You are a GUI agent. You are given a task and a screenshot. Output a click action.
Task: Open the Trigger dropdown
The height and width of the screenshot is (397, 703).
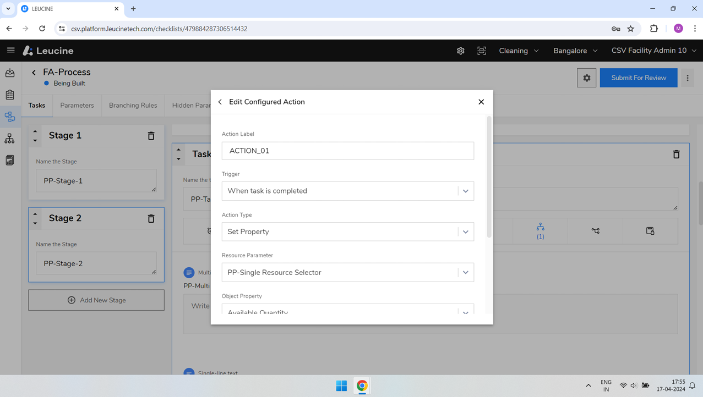point(347,191)
